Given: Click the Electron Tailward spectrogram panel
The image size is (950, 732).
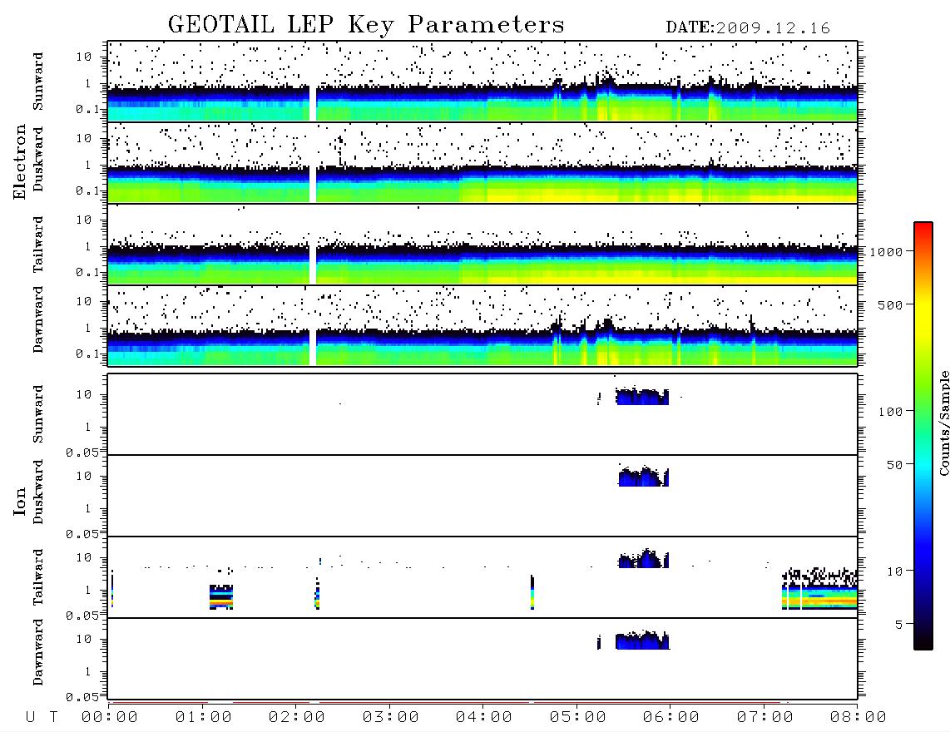Looking at the screenshot, I should [x=482, y=245].
